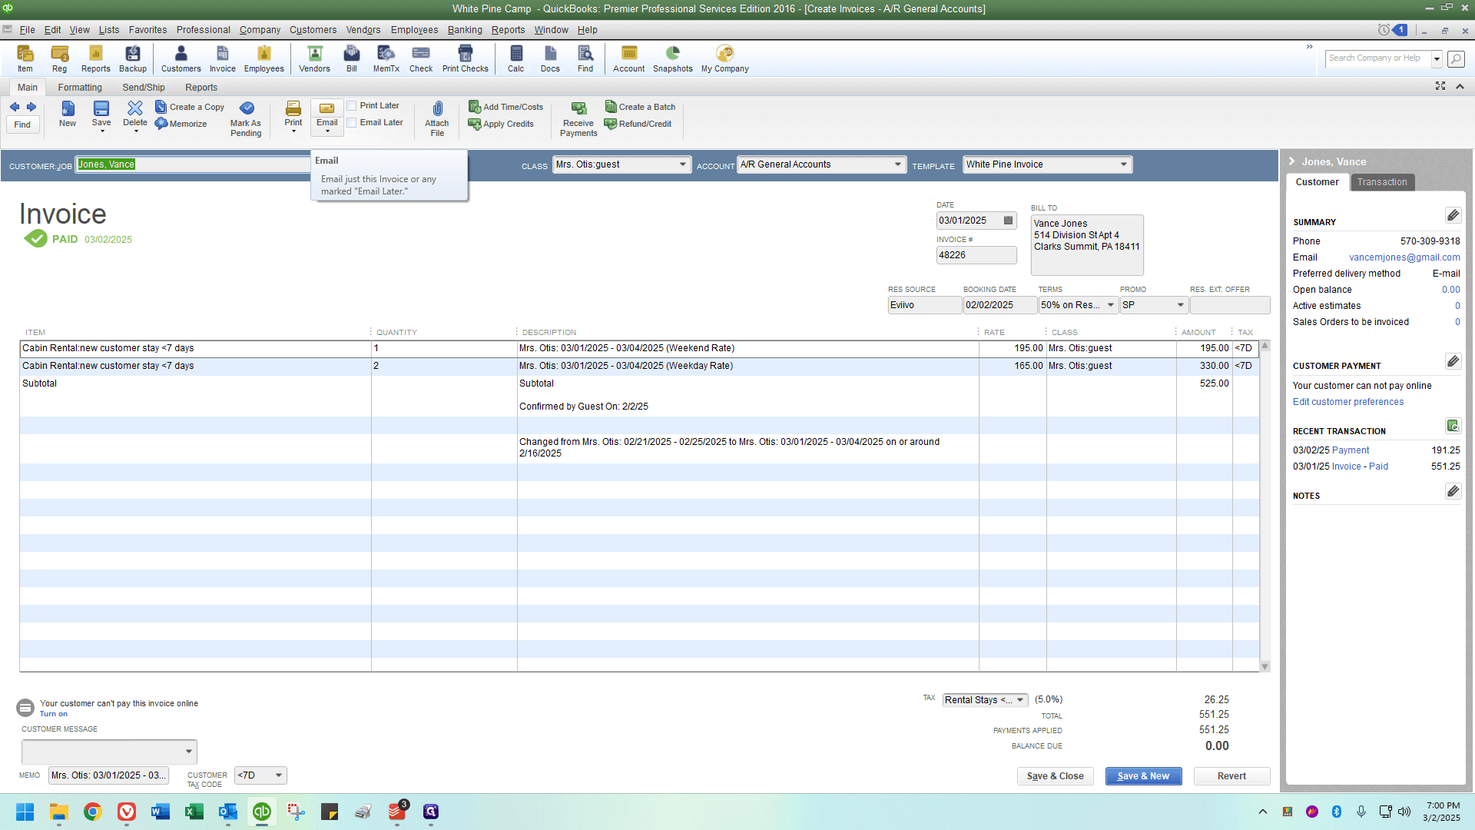Open Google Chrome from the taskbar

click(93, 812)
